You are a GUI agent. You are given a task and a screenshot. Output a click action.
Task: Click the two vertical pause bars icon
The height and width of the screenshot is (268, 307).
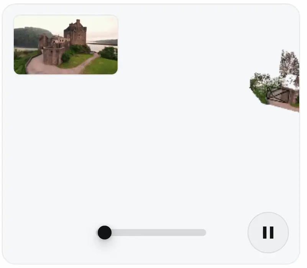268,233
